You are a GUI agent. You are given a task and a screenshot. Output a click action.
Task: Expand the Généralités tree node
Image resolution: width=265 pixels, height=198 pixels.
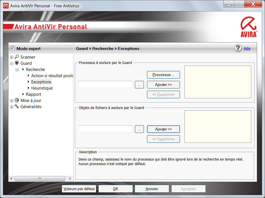[x=12, y=107]
